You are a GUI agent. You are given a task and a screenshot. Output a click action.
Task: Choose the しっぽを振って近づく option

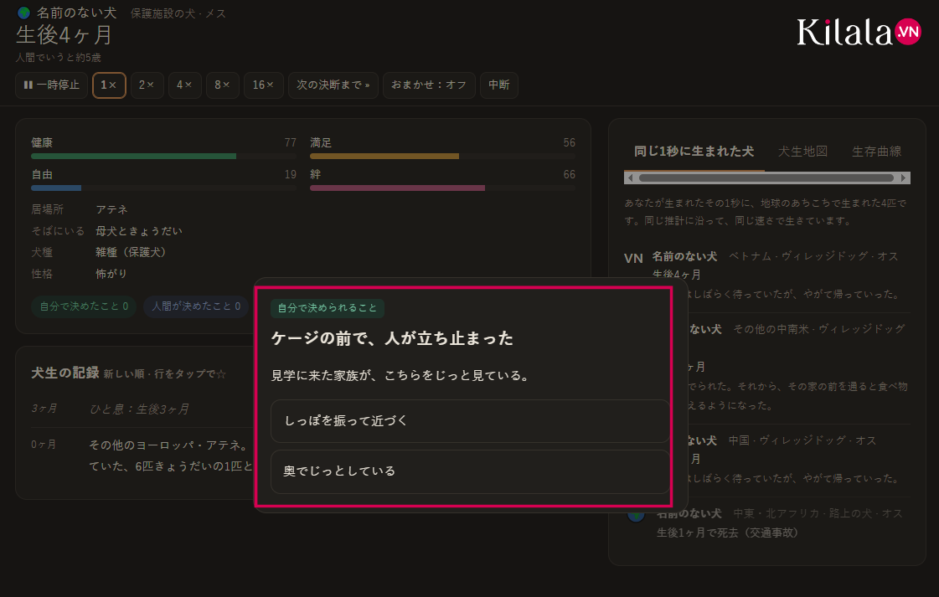[x=470, y=421]
